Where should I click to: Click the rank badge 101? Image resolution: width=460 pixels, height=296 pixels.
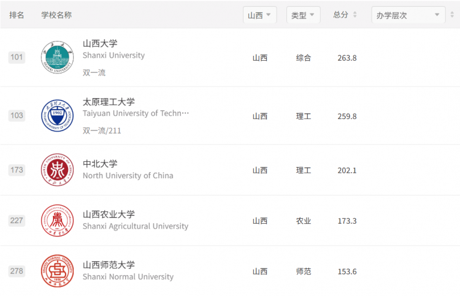pos(17,57)
